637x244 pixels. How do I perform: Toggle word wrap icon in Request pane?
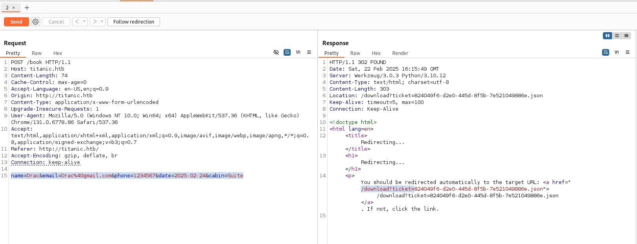coord(287,52)
